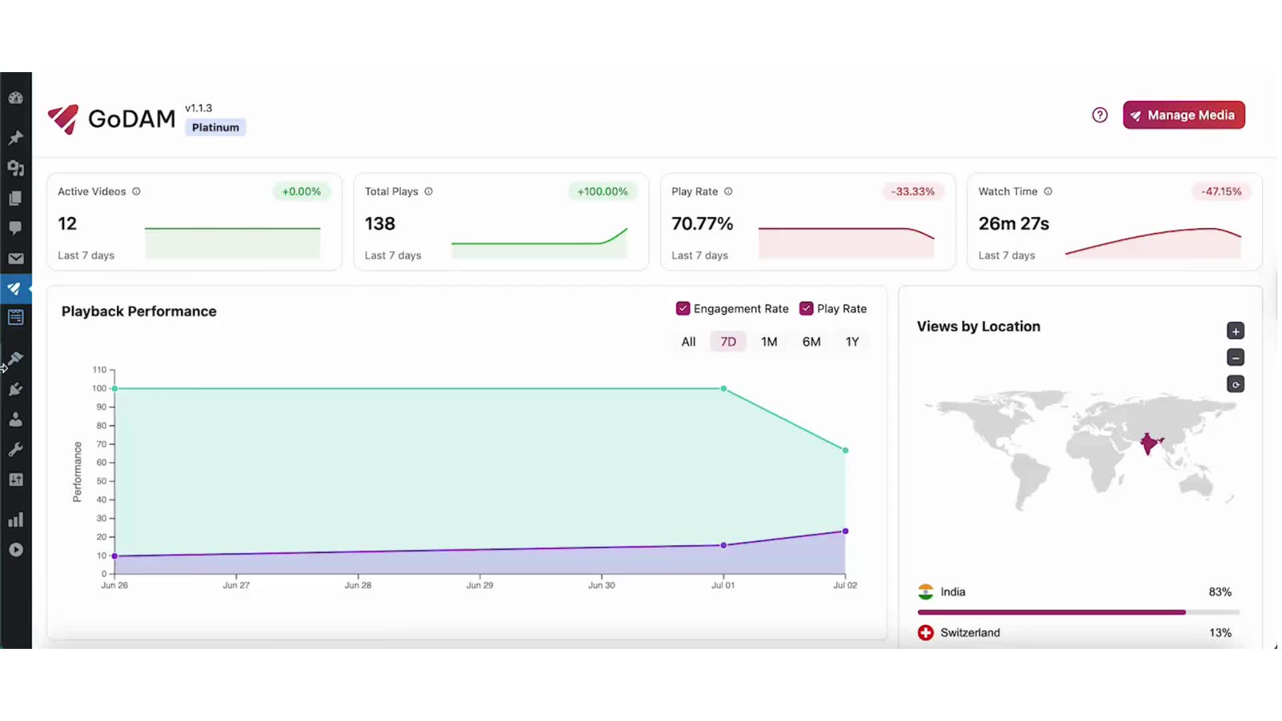Open the Plugins sidebar icon
1282x721 pixels.
click(15, 389)
